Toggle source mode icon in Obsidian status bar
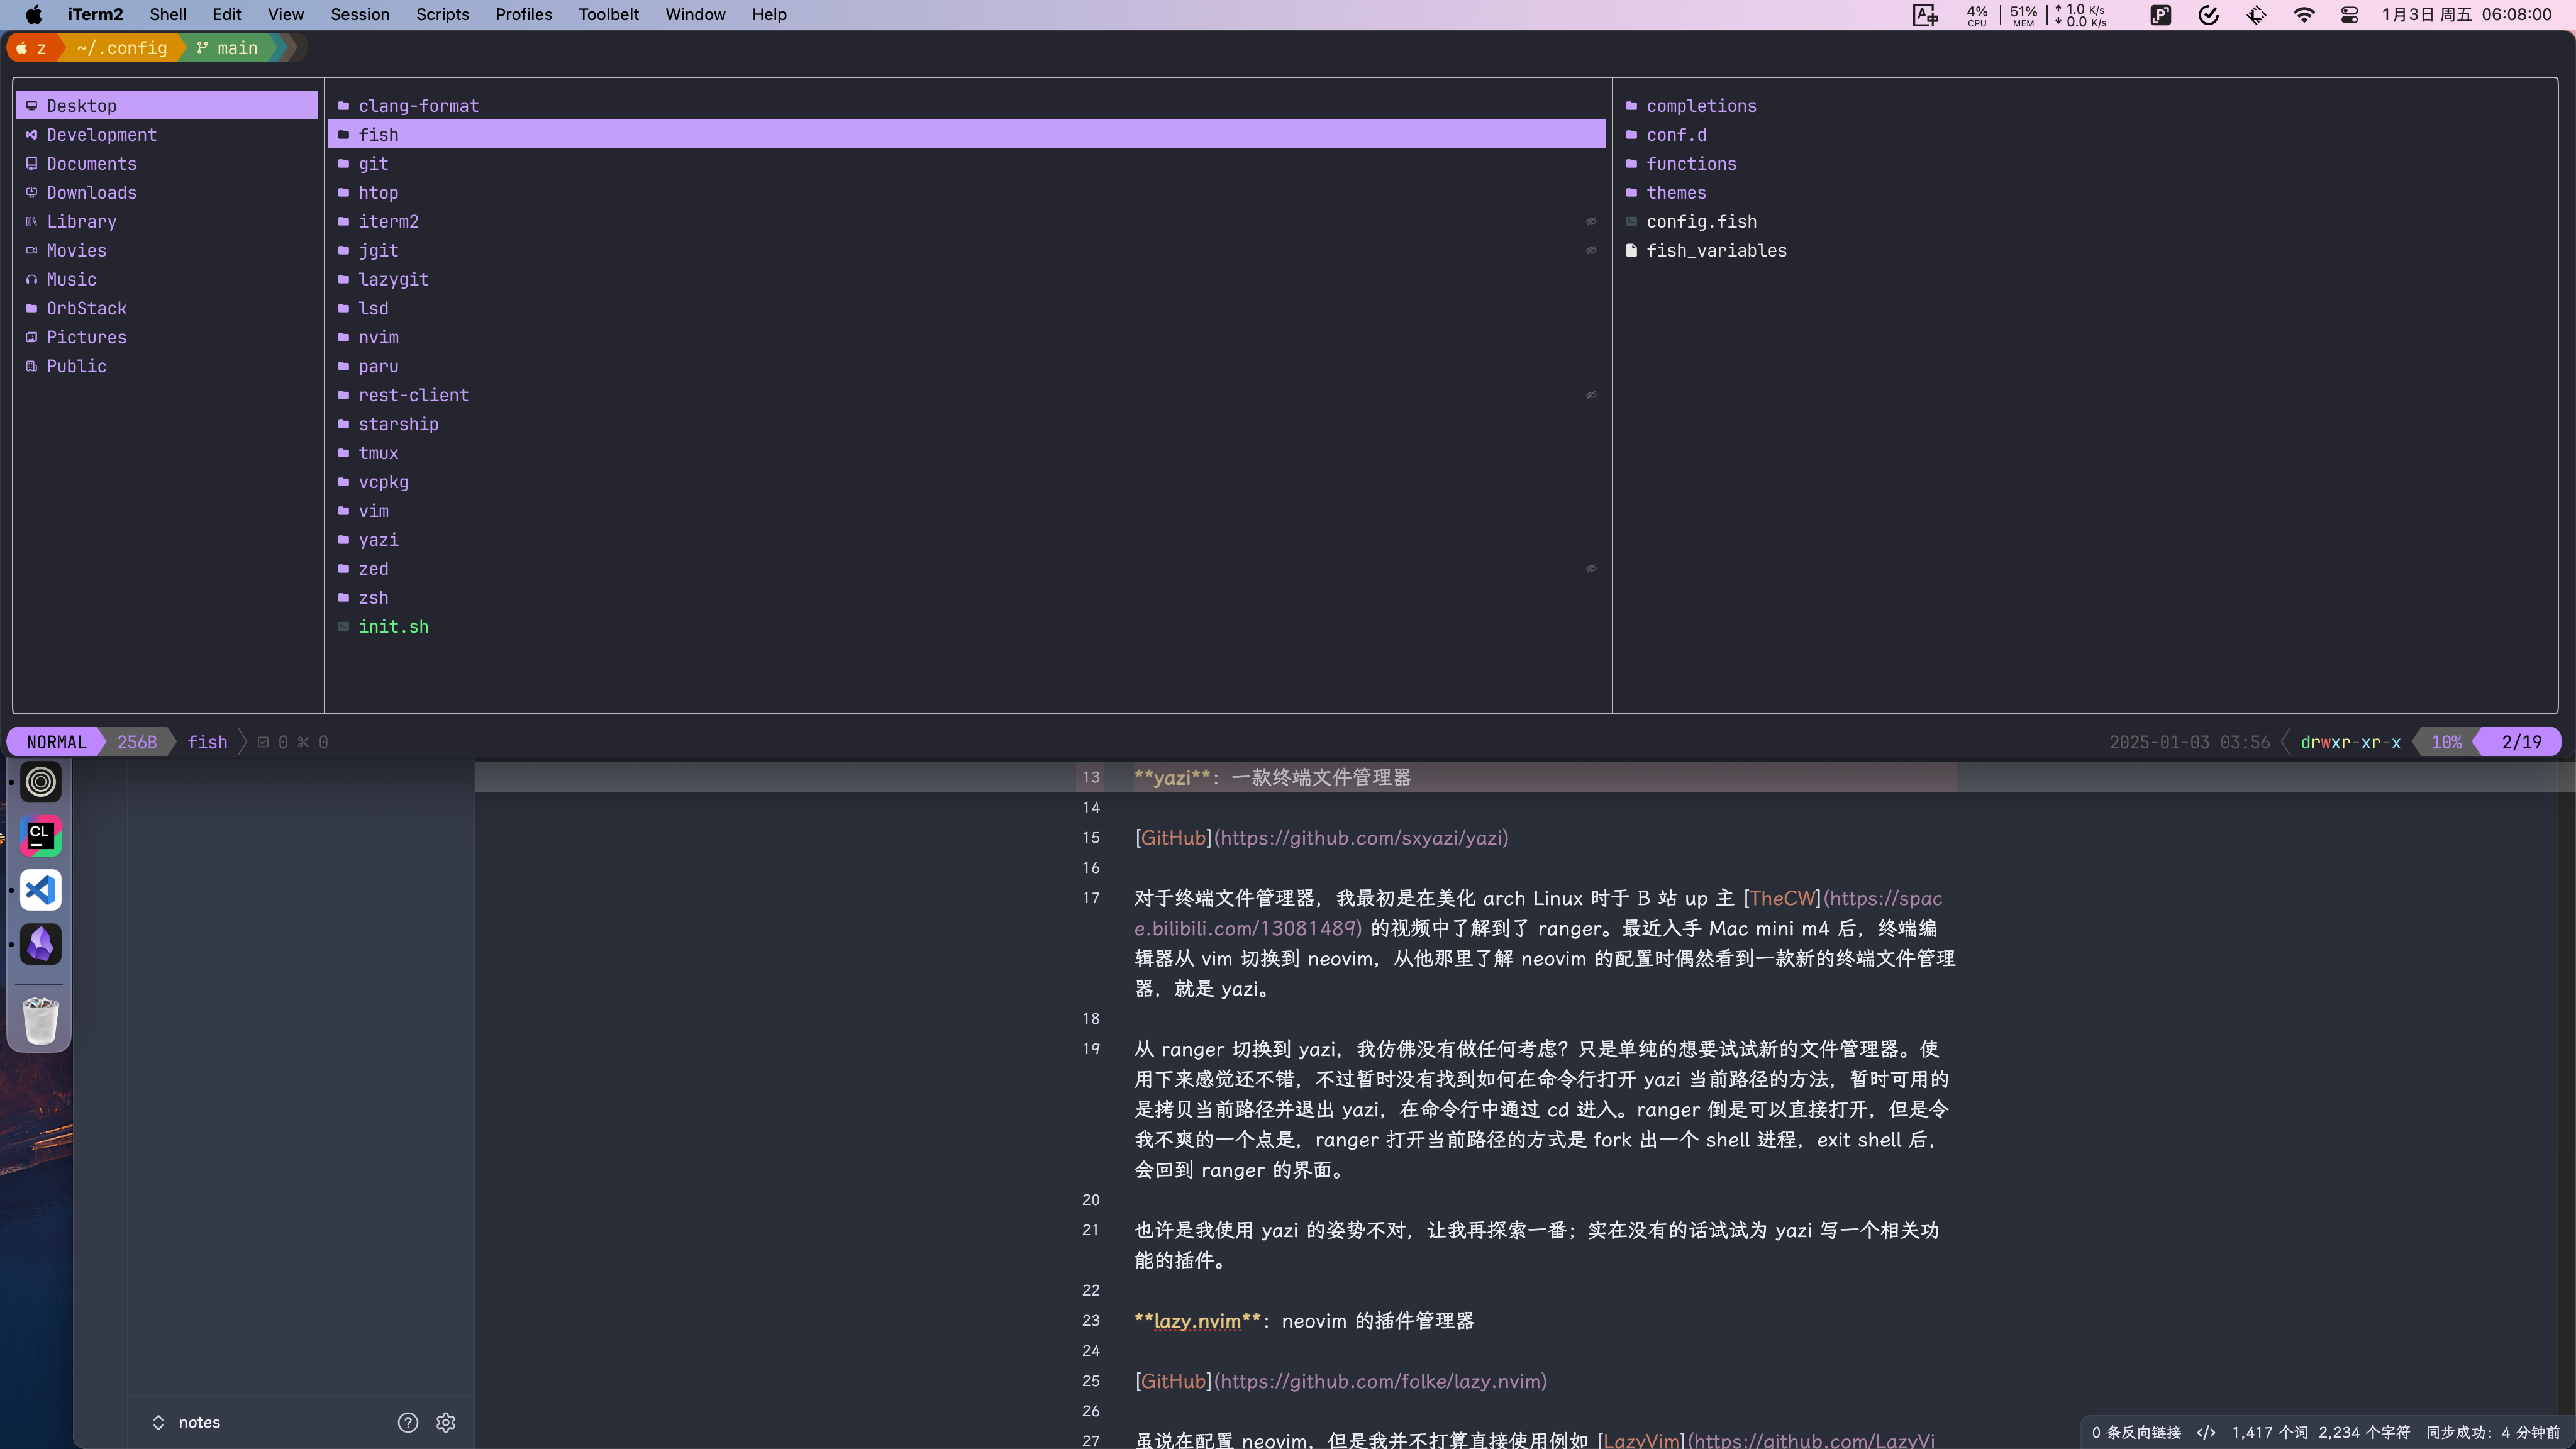The image size is (2576, 1449). [x=2206, y=1432]
